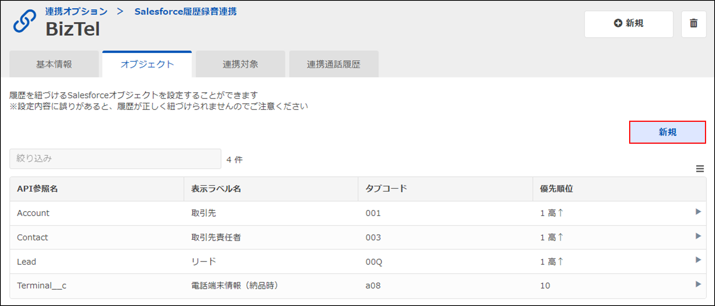Click the リード label cell
The height and width of the screenshot is (306, 715).
point(203,262)
